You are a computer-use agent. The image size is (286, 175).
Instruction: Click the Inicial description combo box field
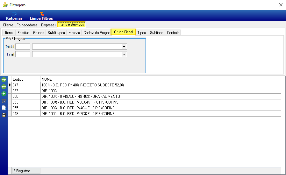click(80, 47)
